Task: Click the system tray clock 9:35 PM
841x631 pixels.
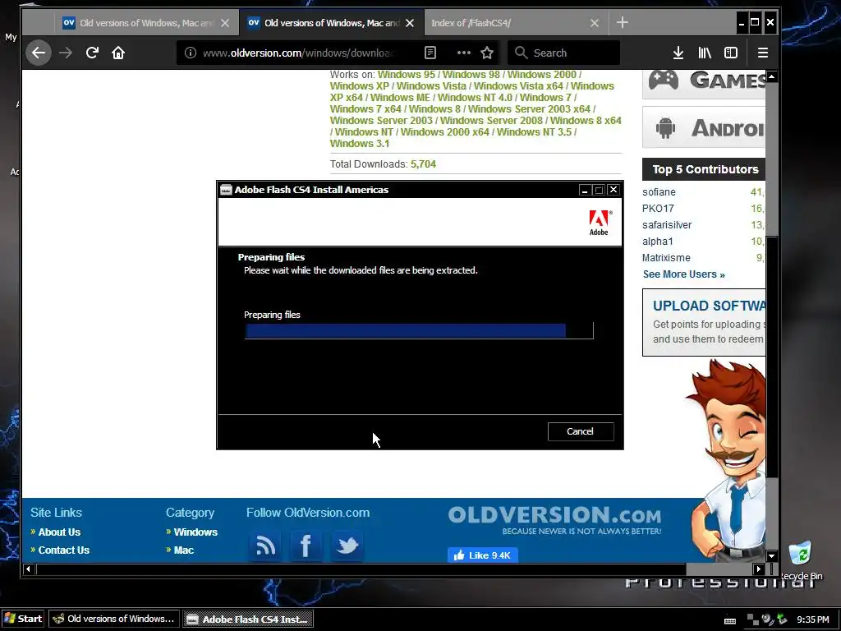Action: point(813,619)
